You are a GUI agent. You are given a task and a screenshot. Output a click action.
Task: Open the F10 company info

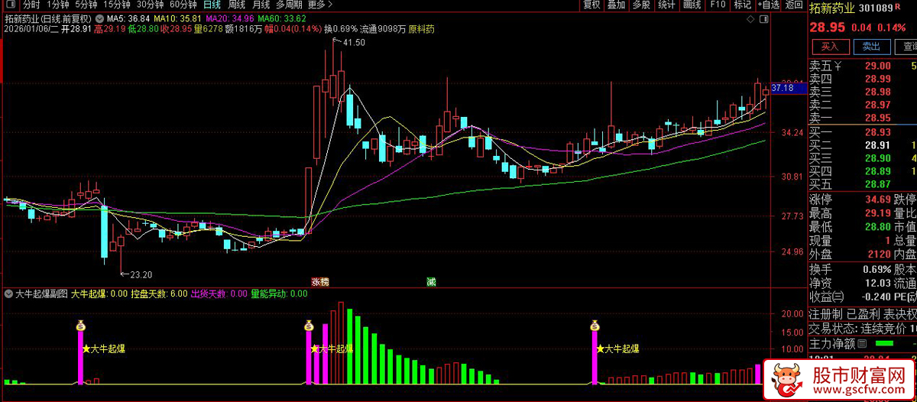tap(717, 5)
